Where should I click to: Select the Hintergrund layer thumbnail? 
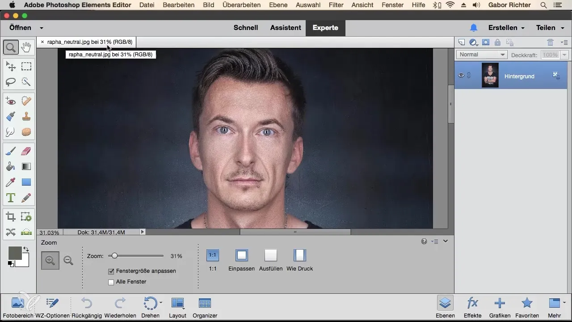click(490, 76)
